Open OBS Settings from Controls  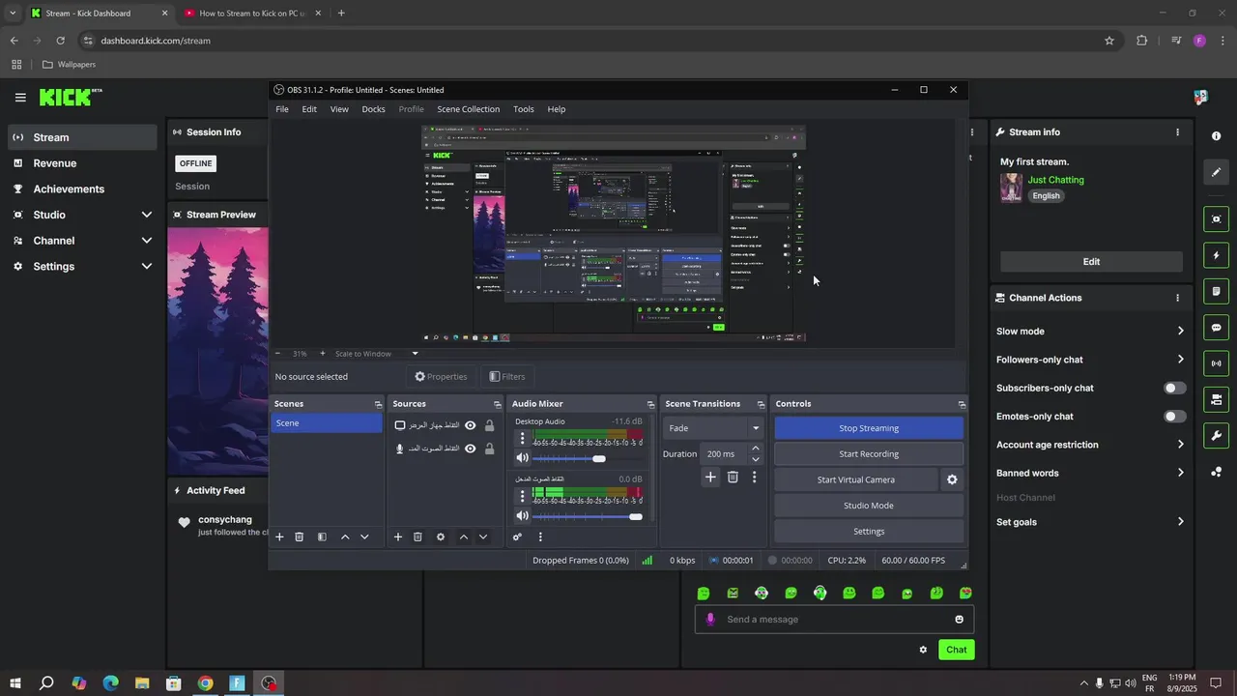(869, 532)
